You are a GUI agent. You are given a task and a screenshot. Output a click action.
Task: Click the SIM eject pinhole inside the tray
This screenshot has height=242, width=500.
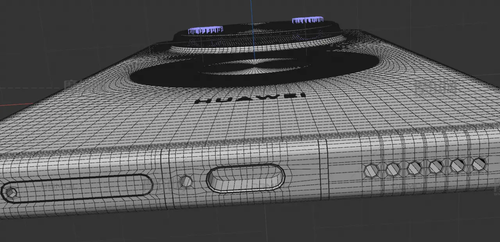11,192
